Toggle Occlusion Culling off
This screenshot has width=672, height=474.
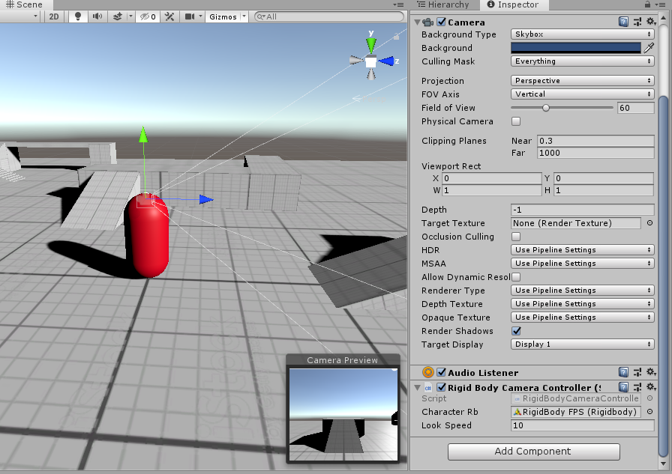(x=515, y=237)
